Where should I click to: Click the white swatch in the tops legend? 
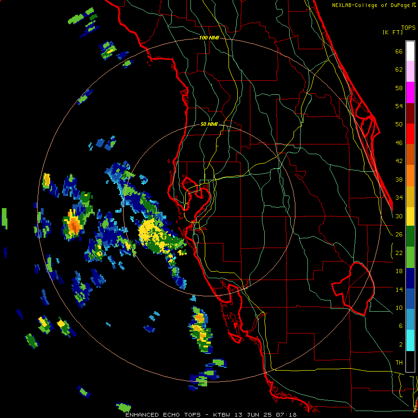[410, 51]
